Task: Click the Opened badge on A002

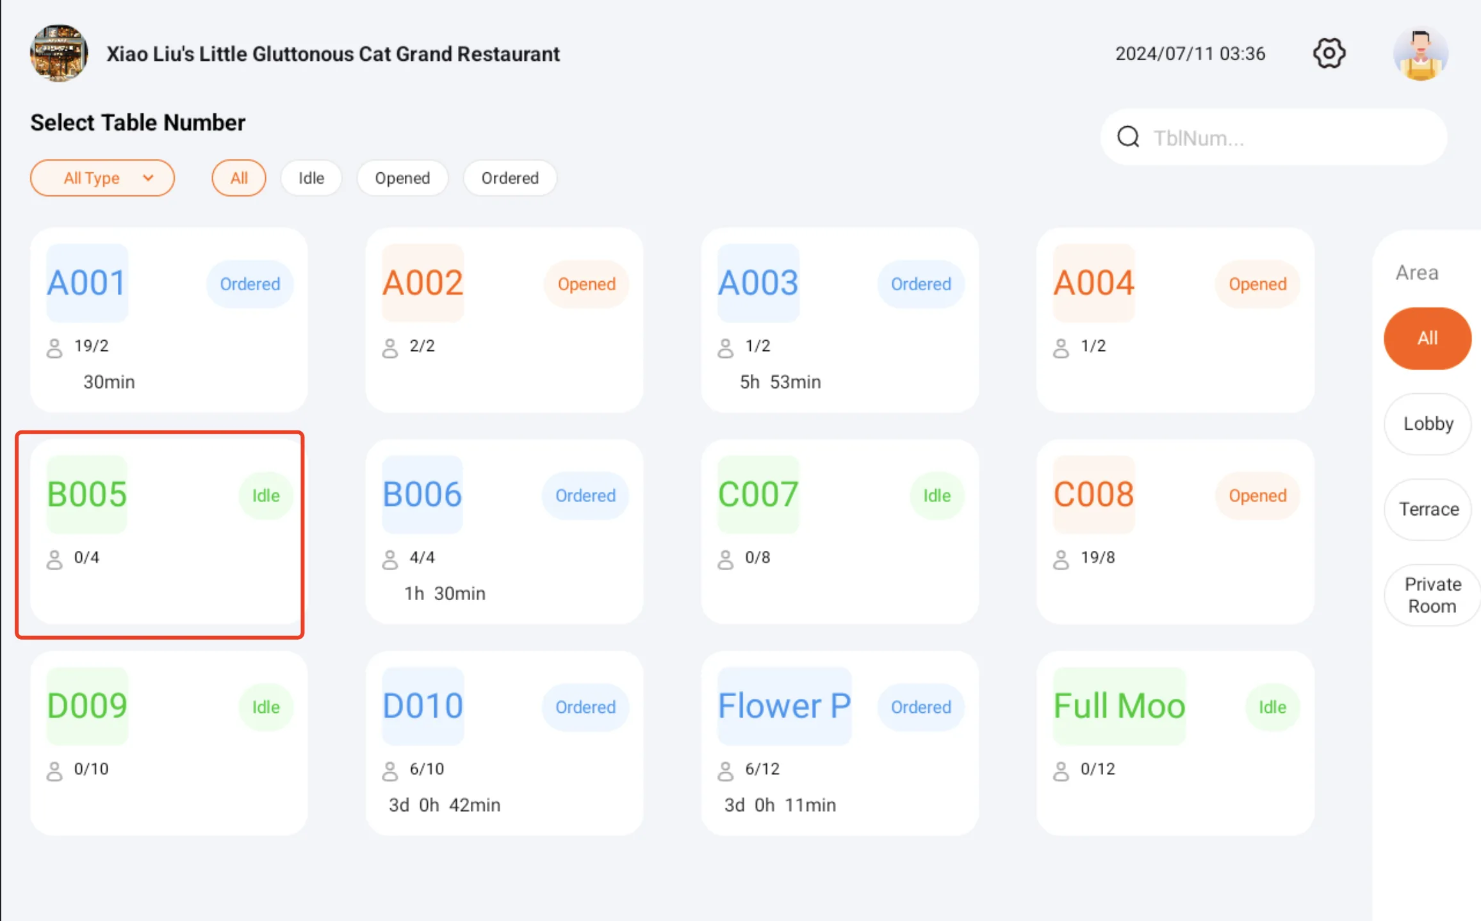Action: pos(586,284)
